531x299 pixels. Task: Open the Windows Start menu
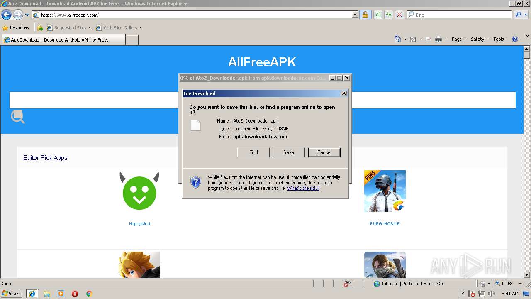(x=12, y=294)
